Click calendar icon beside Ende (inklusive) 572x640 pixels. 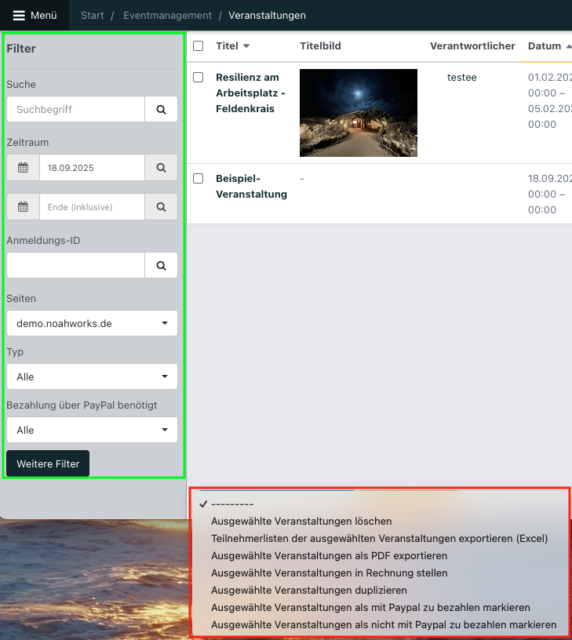point(24,207)
